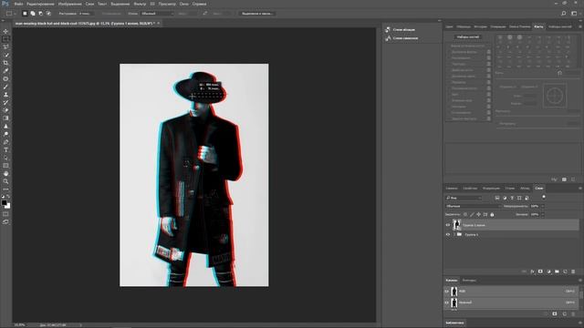584x328 pixels.
Task: Open layer filter type dropdown
Action: click(x=464, y=198)
